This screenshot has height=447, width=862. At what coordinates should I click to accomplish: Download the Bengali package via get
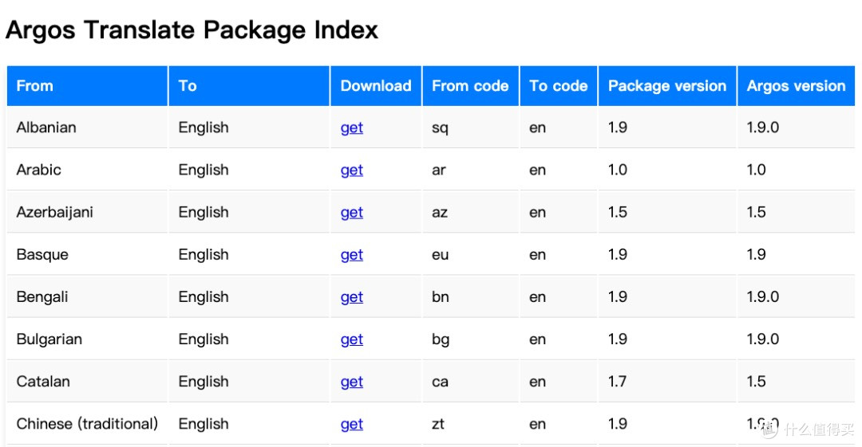pos(352,296)
